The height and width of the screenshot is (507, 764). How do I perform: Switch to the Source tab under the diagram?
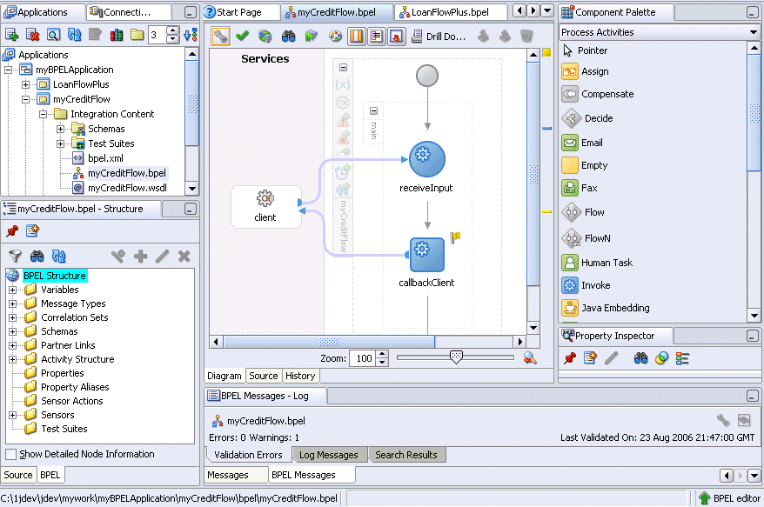click(x=263, y=376)
